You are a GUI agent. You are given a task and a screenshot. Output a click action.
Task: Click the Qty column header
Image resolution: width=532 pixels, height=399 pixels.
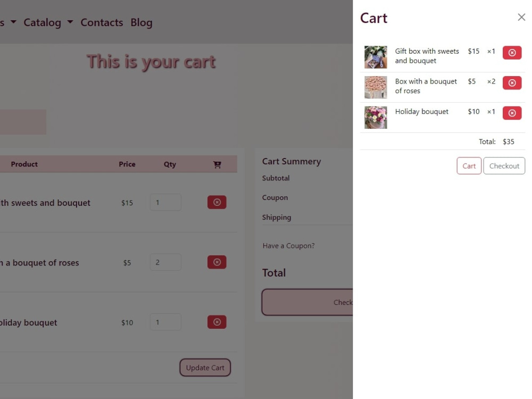coord(170,164)
